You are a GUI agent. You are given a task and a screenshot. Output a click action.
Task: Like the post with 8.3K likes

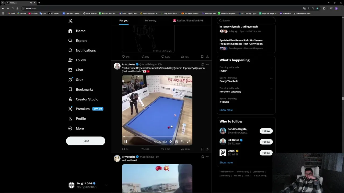pyautogui.click(x=166, y=57)
